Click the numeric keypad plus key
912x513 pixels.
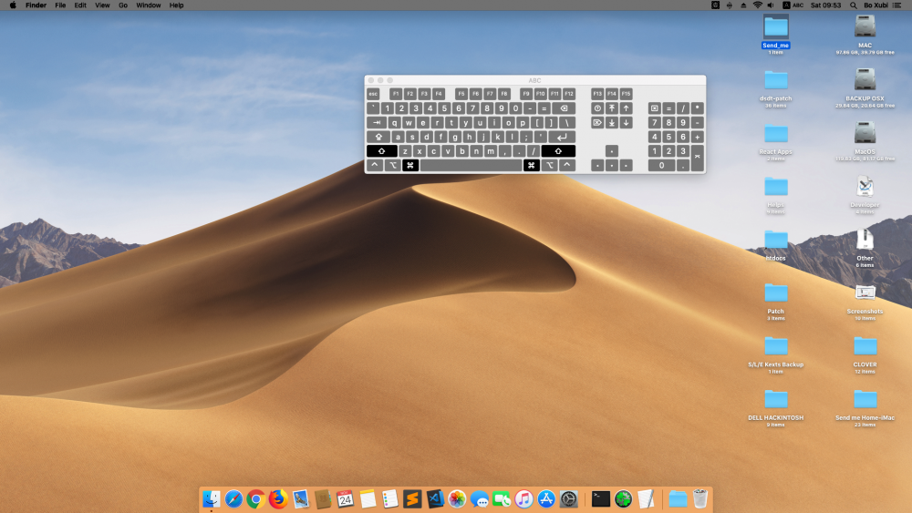(x=698, y=137)
